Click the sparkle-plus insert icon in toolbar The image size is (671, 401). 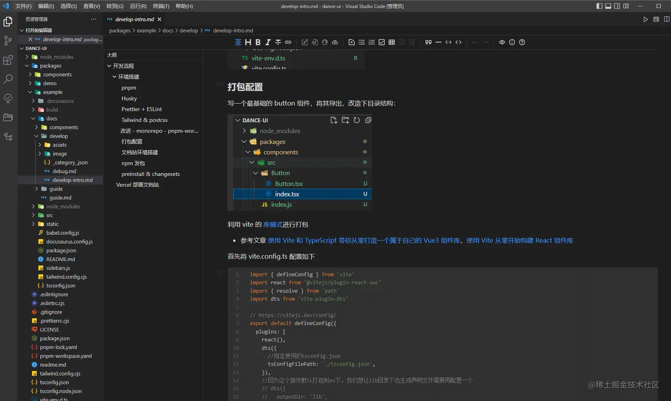351,42
